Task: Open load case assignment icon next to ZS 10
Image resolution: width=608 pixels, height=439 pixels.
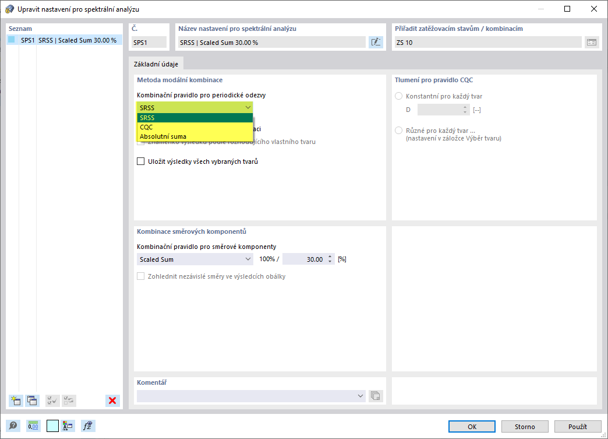Action: point(592,43)
